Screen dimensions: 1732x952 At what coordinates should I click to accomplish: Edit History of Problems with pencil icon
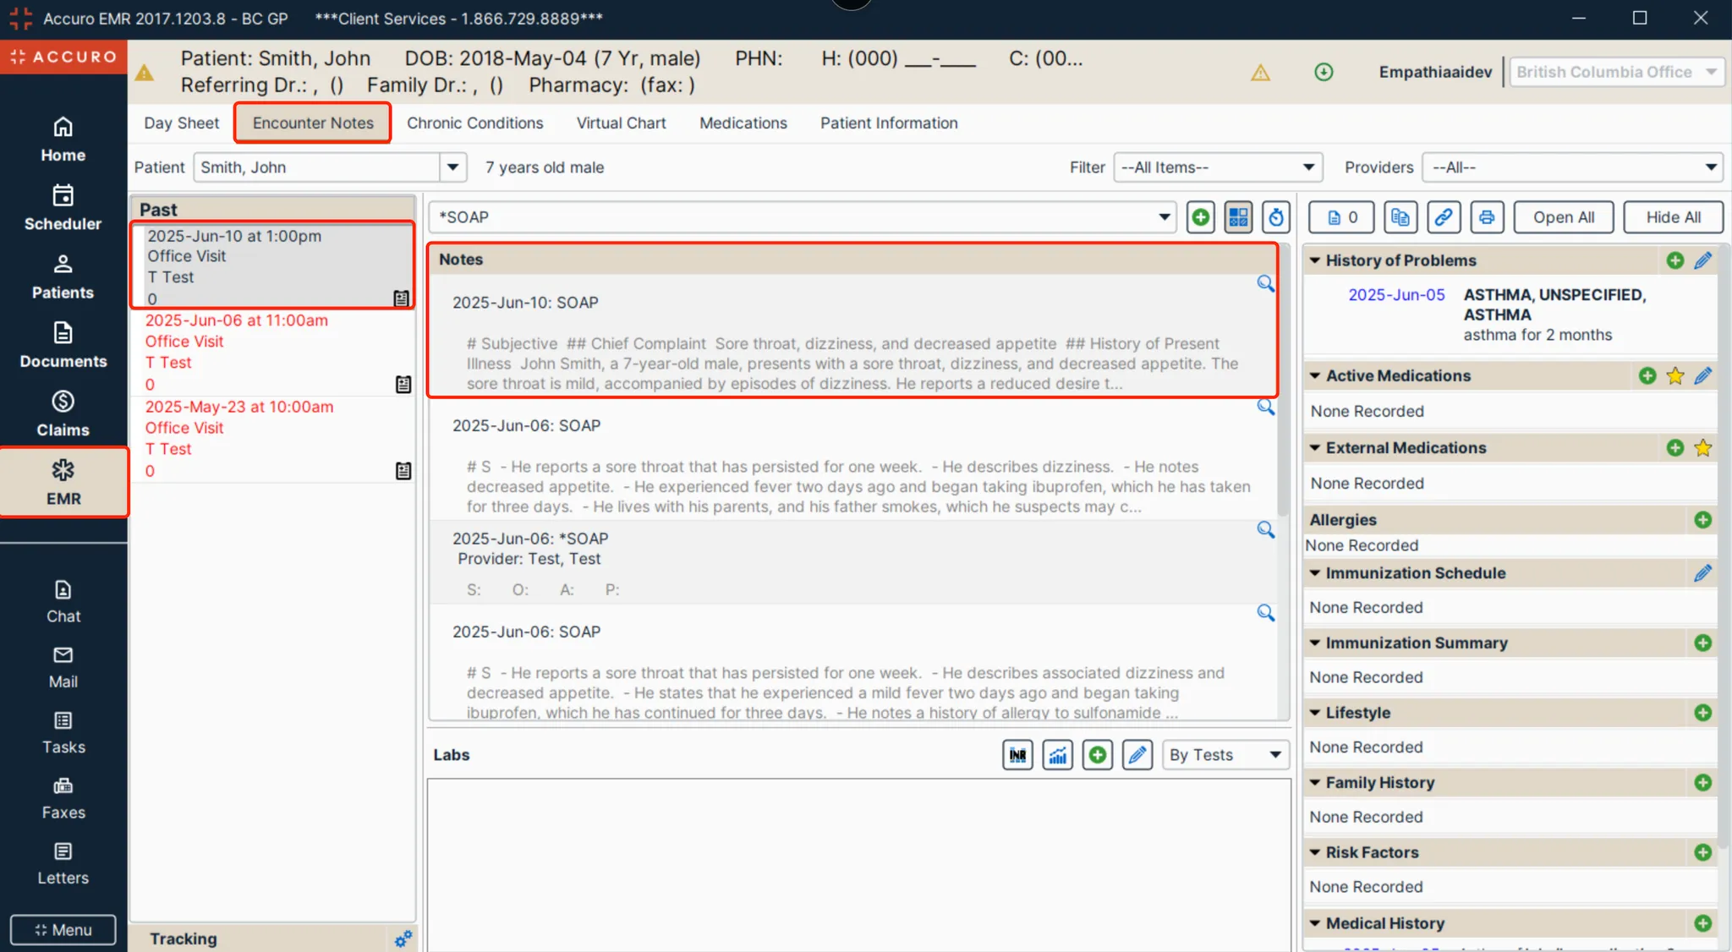click(1702, 260)
